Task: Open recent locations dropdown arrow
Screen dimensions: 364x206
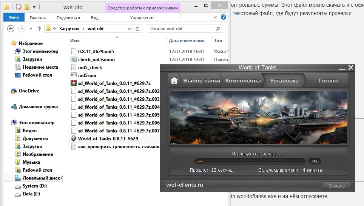Action: 31,29
